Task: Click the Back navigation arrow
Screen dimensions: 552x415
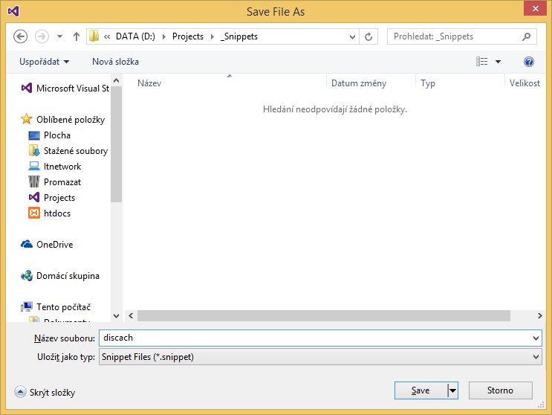Action: 20,36
